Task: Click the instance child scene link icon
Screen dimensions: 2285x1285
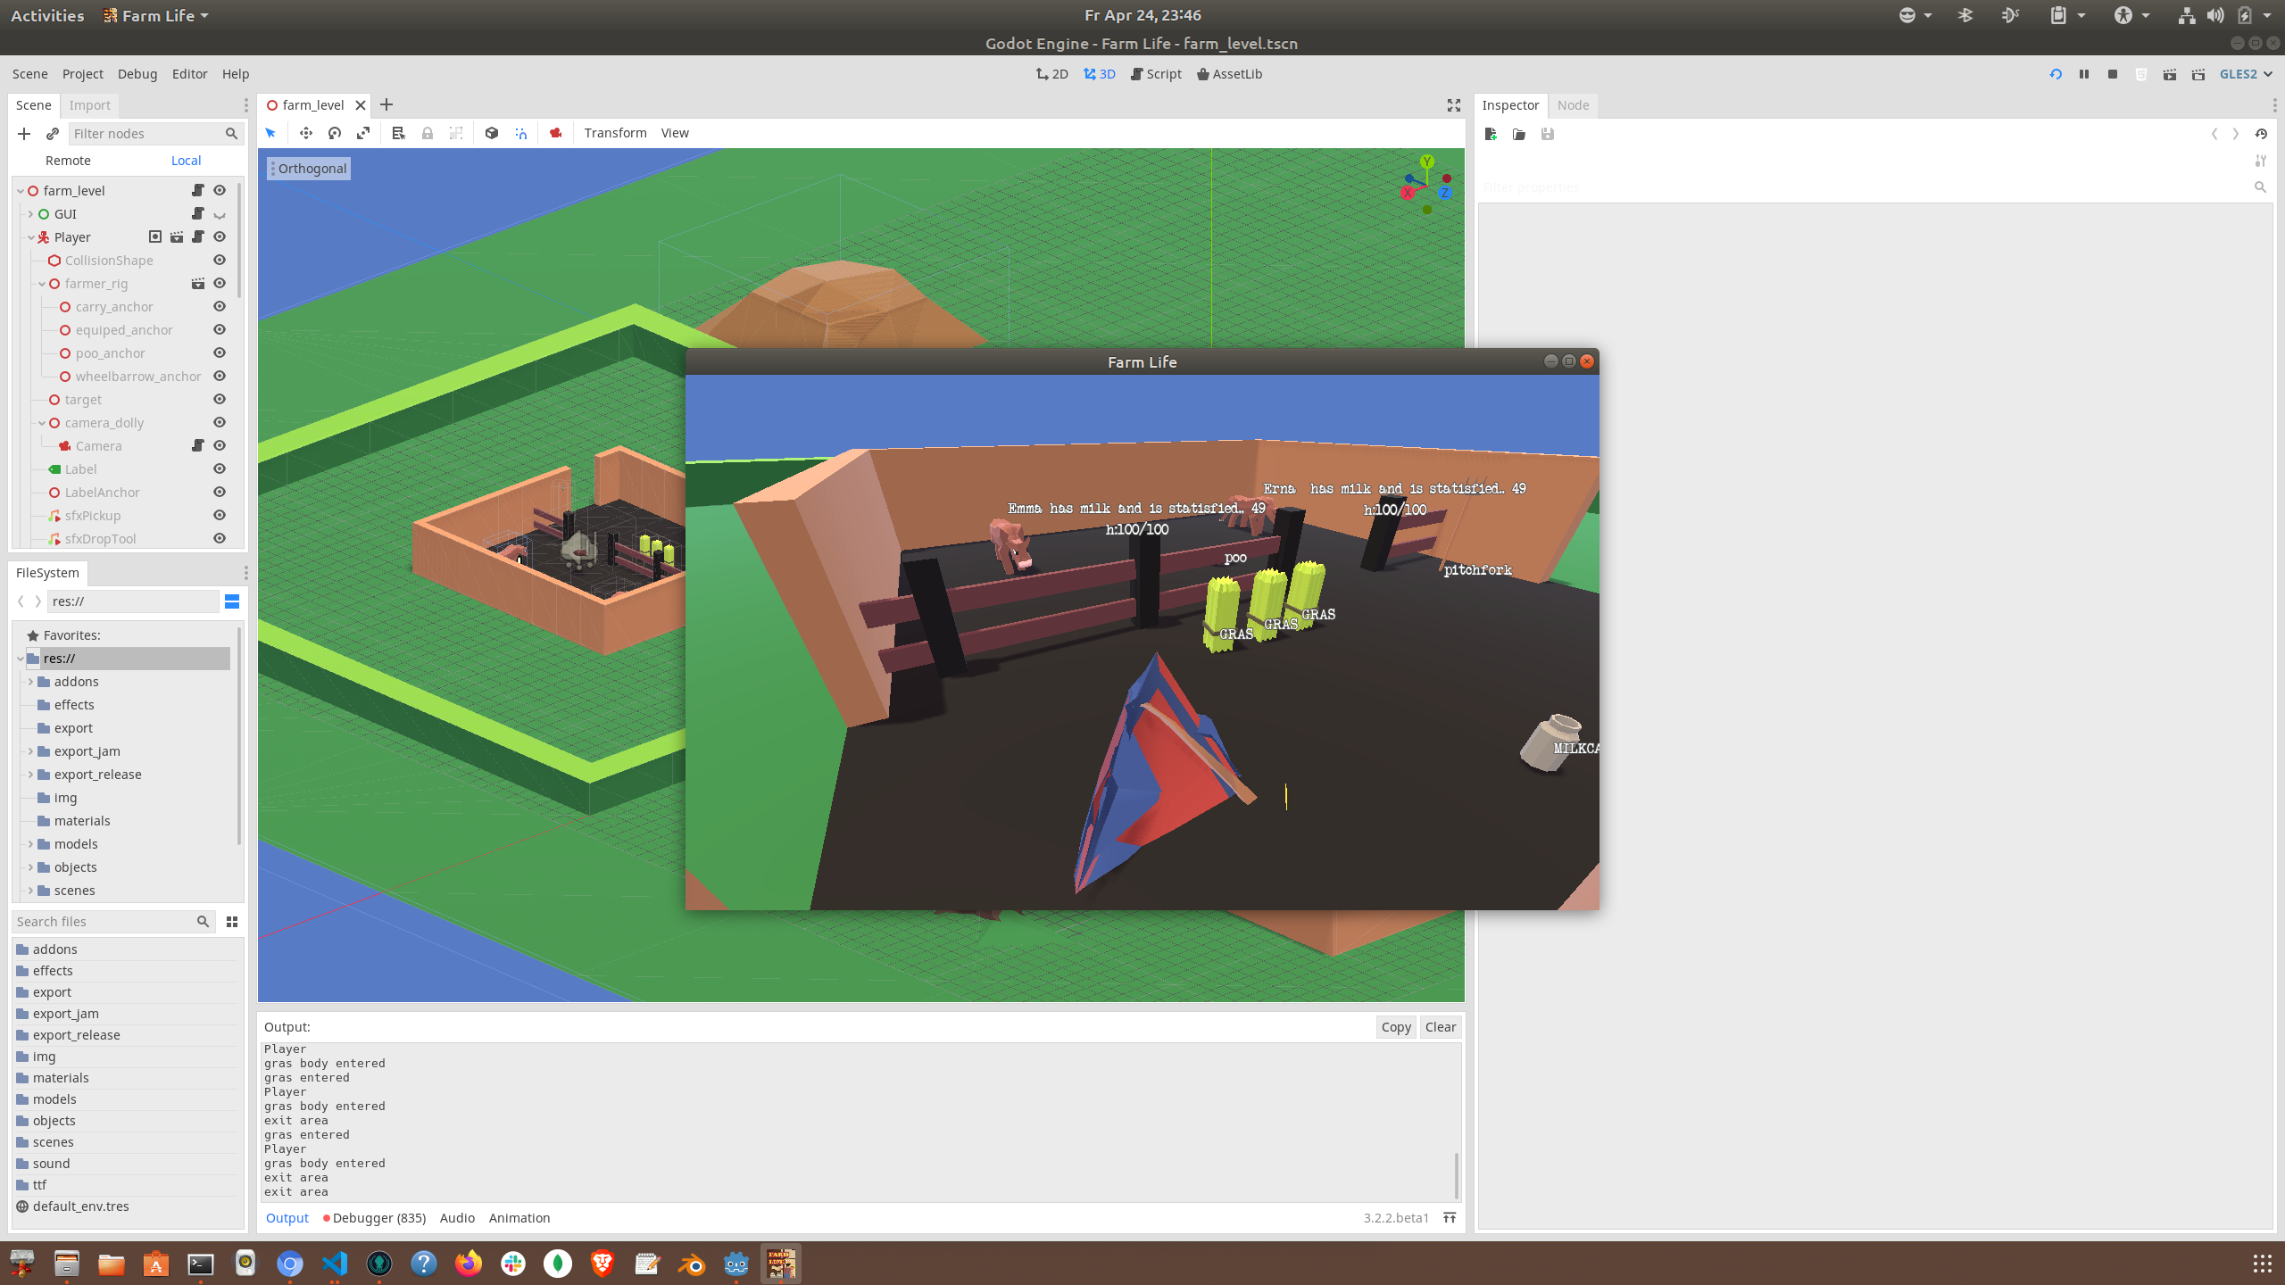Action: pos(53,134)
